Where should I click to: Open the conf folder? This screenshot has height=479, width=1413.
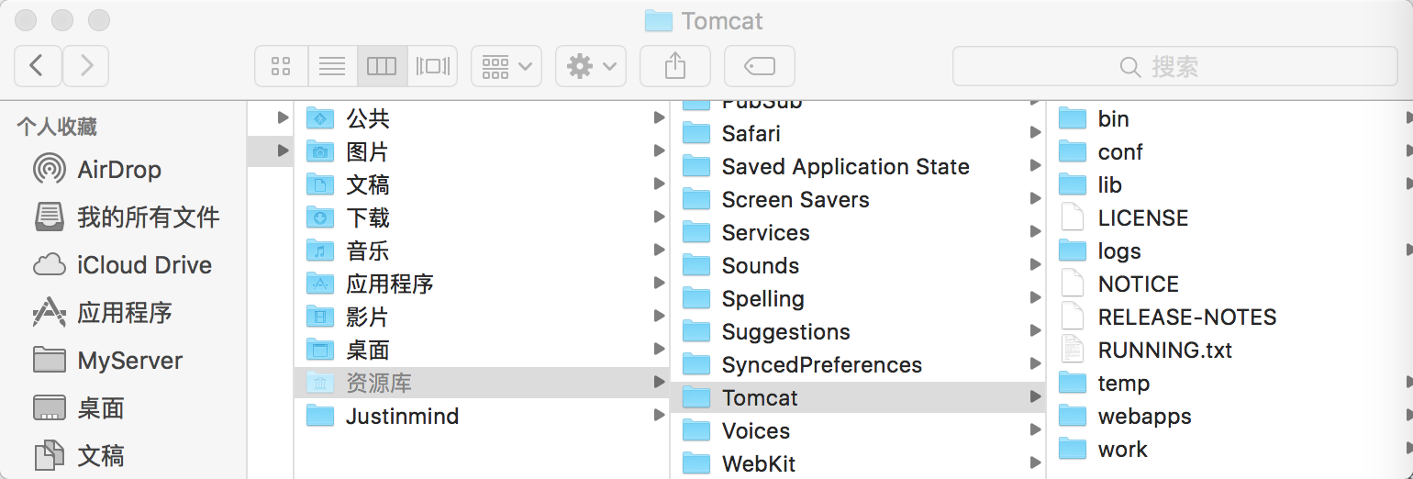1229,151
